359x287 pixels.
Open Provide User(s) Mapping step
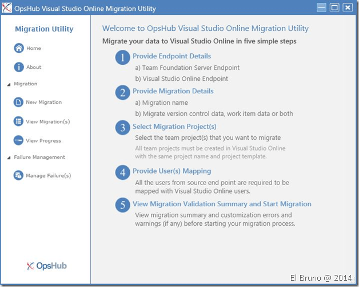pos(171,171)
